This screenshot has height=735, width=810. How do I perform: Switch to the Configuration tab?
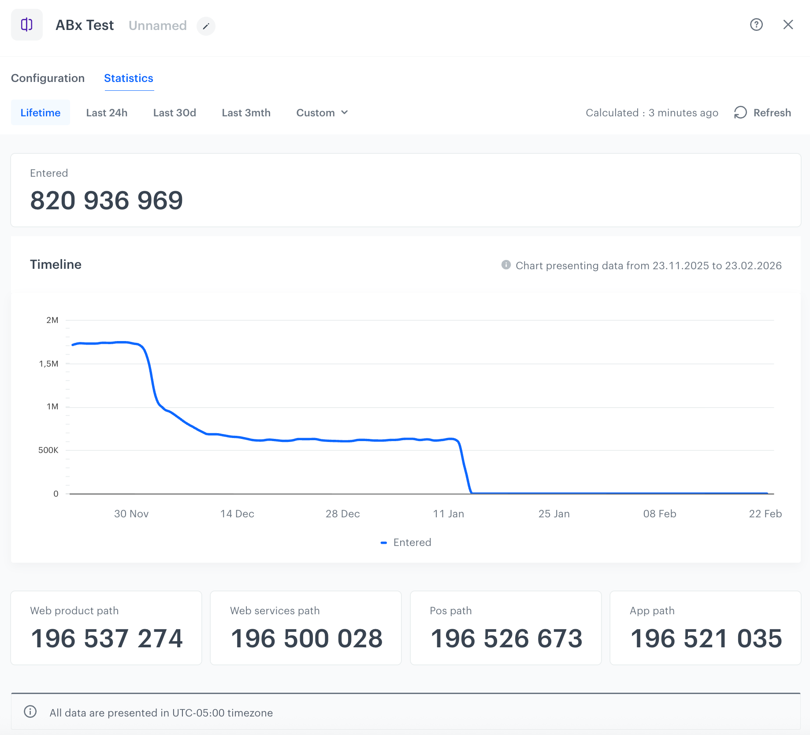[48, 78]
